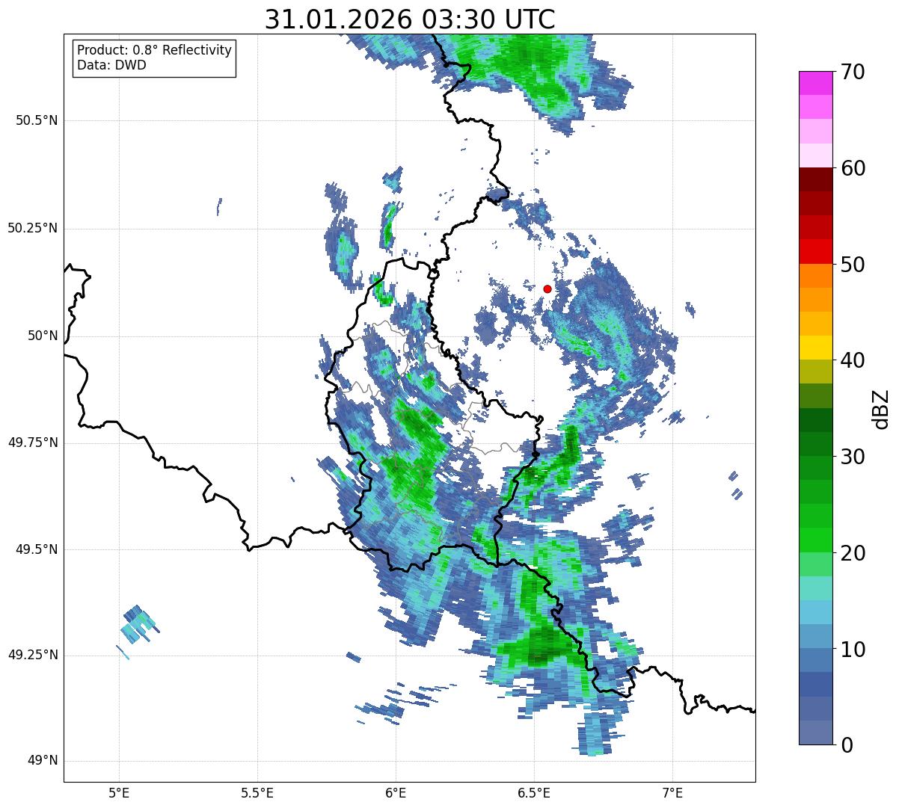Click the latitude label 50°N

43,336
